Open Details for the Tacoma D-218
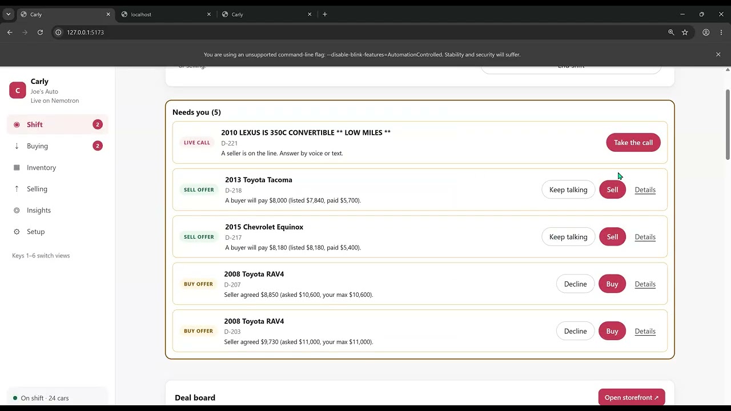 (645, 190)
